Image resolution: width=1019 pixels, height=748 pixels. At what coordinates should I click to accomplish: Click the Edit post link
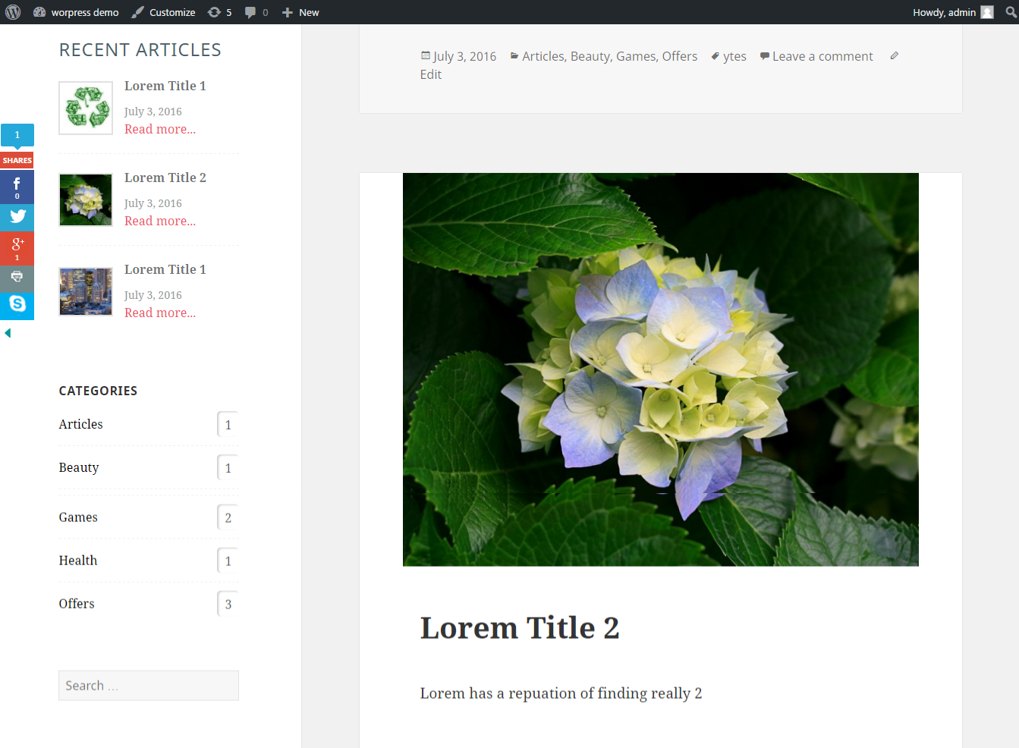pos(431,74)
